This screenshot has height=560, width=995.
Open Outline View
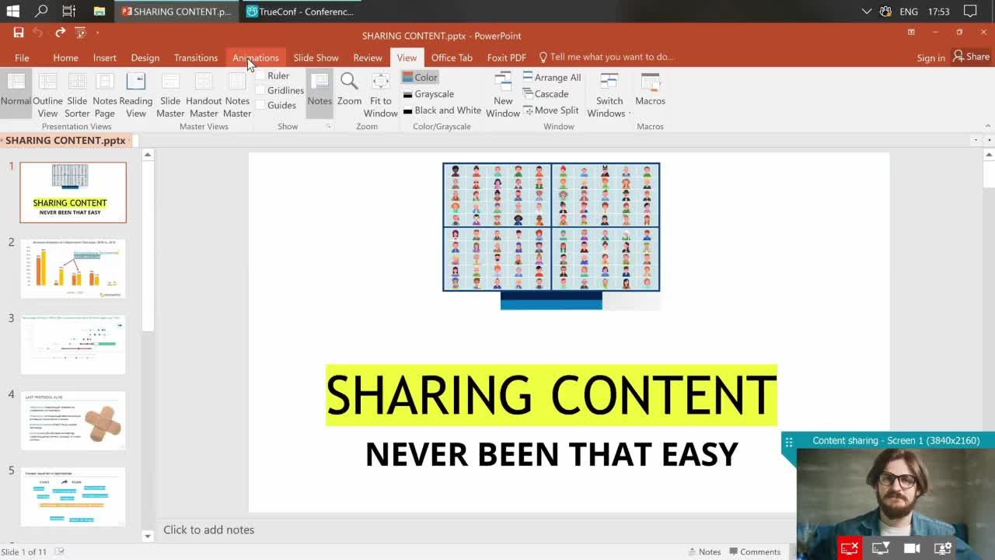(x=47, y=93)
